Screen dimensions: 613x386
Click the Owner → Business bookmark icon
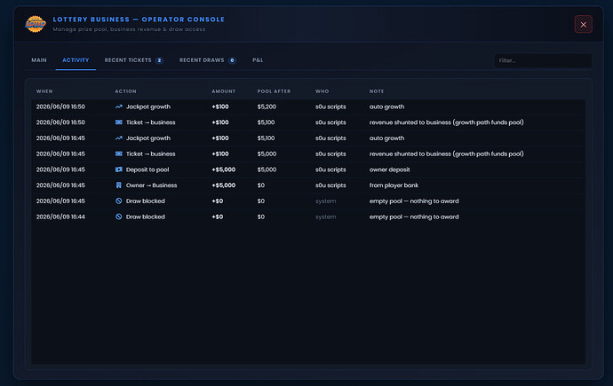point(119,185)
